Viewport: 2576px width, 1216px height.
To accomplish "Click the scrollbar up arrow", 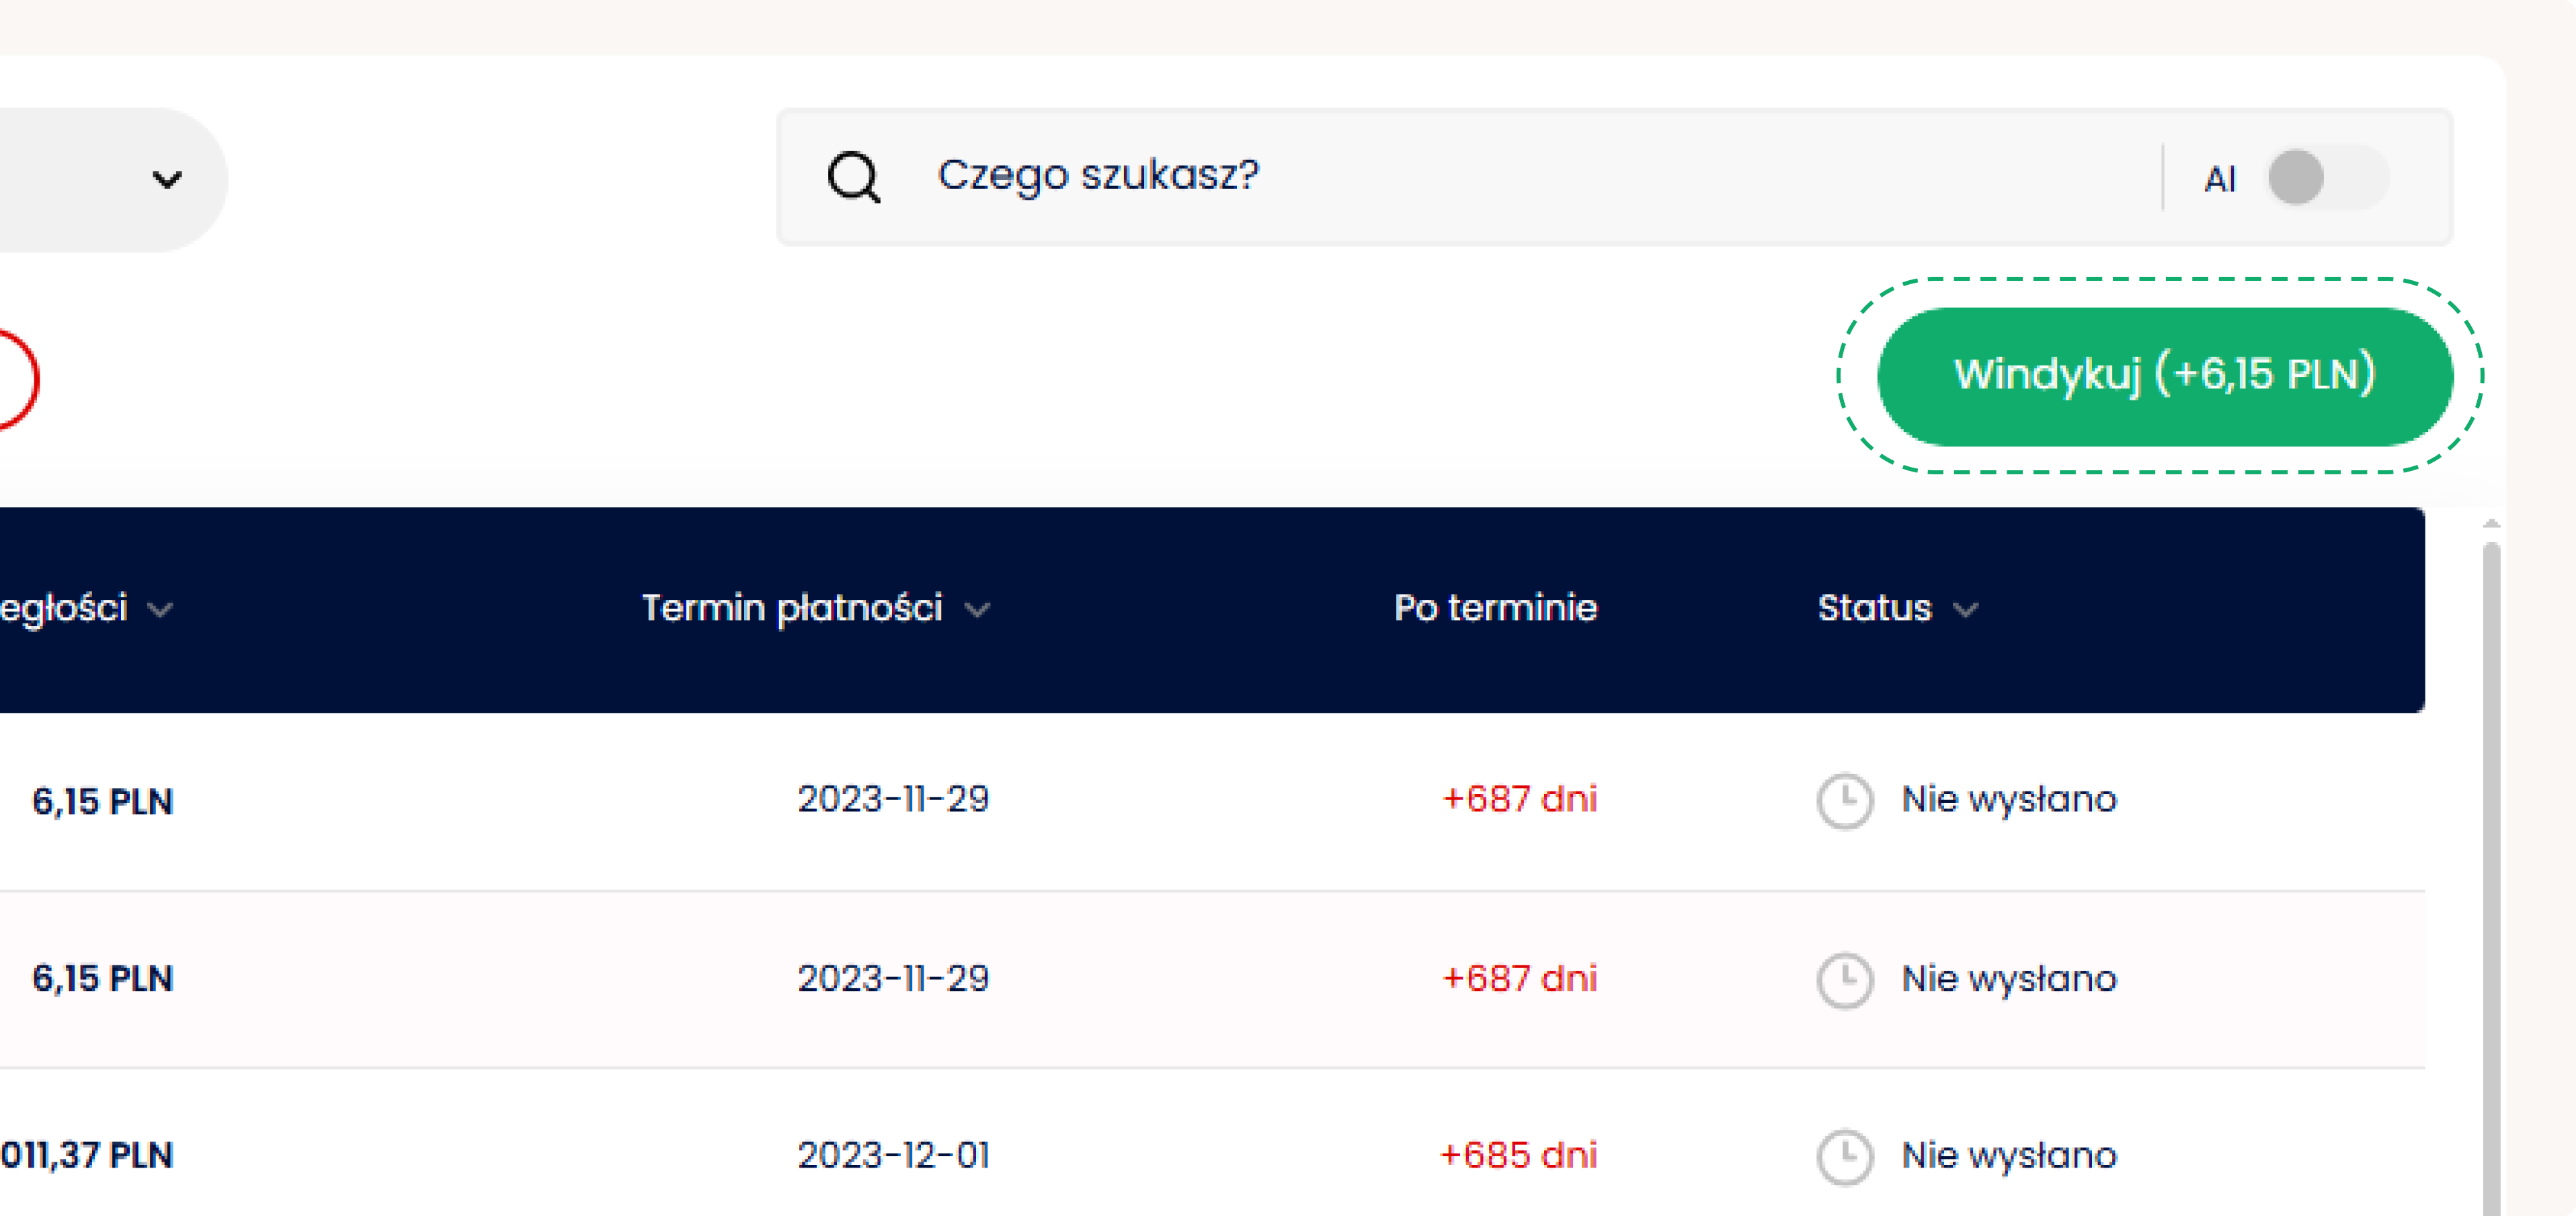I will [2491, 523].
